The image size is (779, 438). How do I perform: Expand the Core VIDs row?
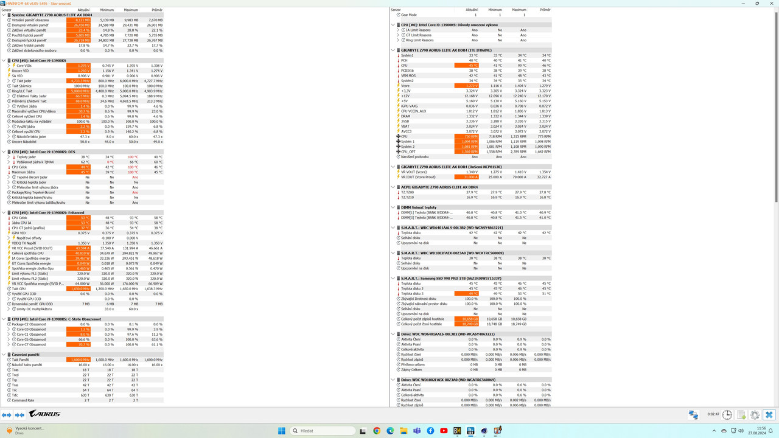pos(9,66)
